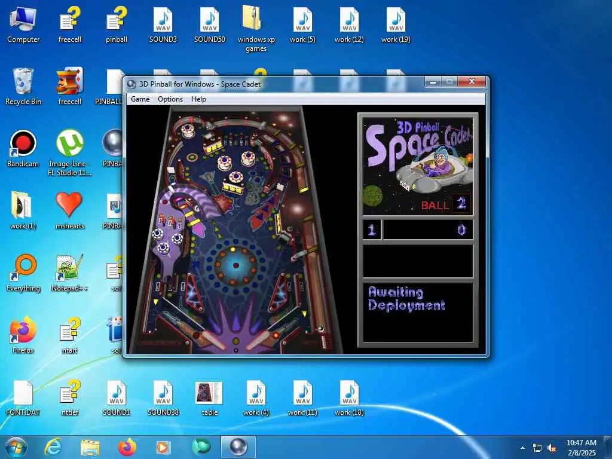612x459 pixels.
Task: Open the Help menu in 3D Pinball
Action: pyautogui.click(x=198, y=99)
